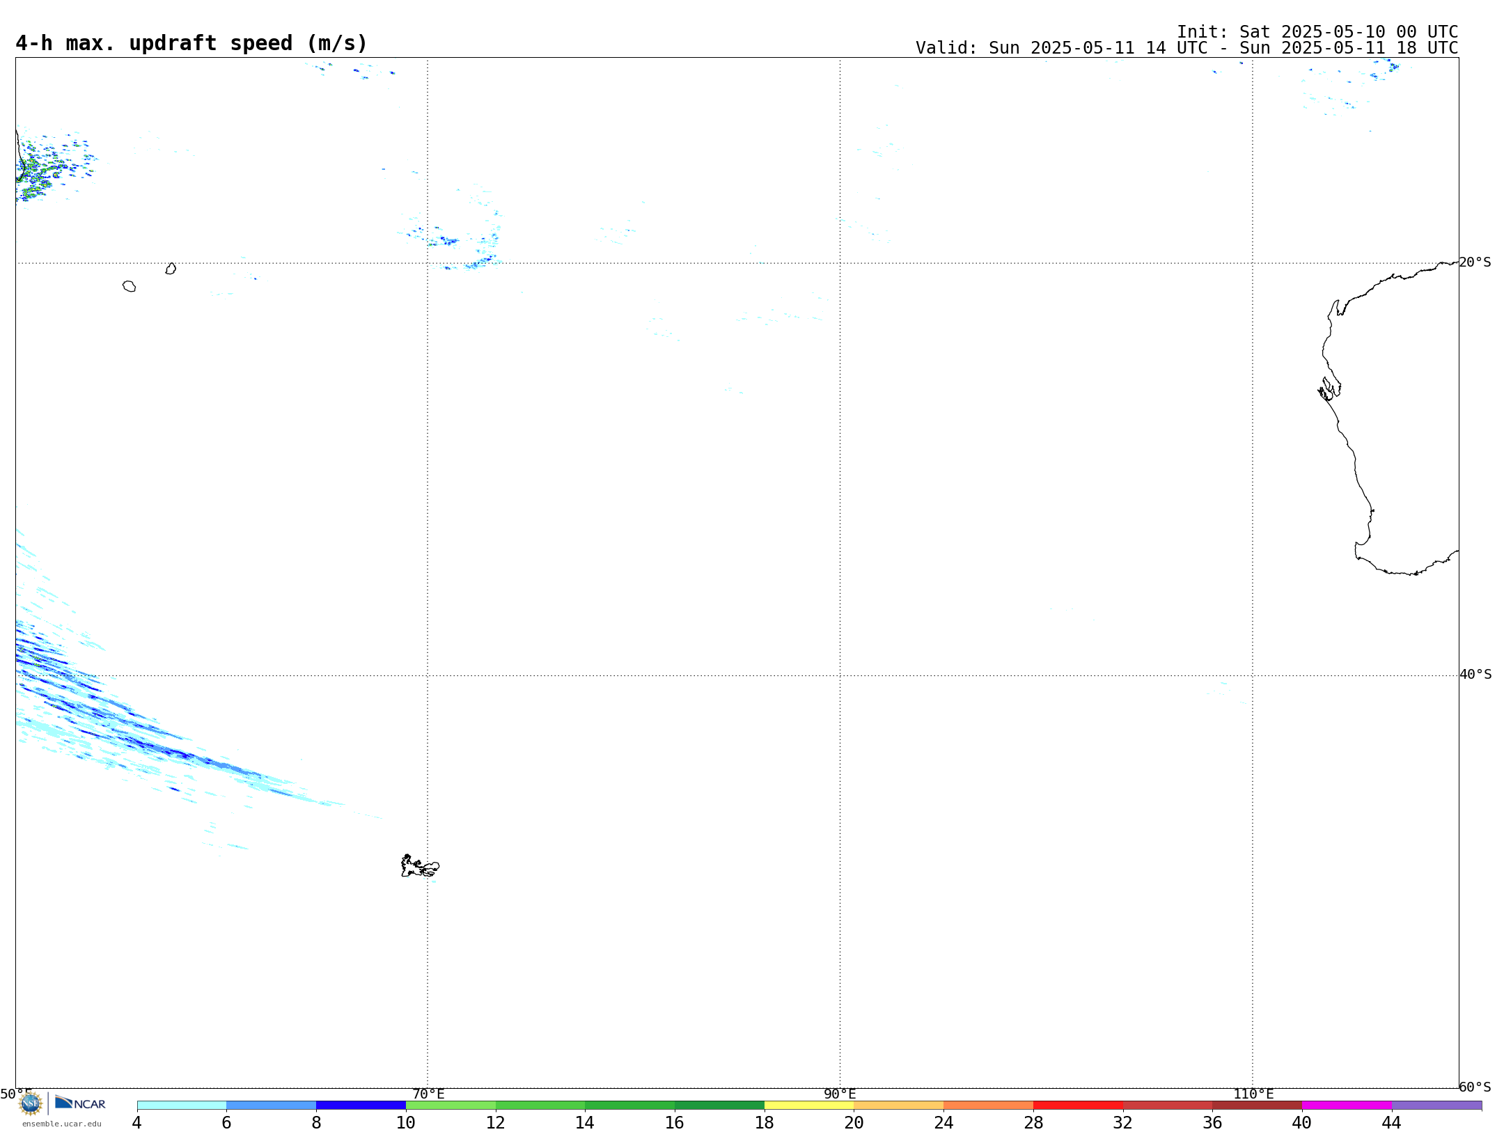This screenshot has height=1132, width=1504.
Task: Click the colorbar tick label 32
Action: click(1123, 1123)
